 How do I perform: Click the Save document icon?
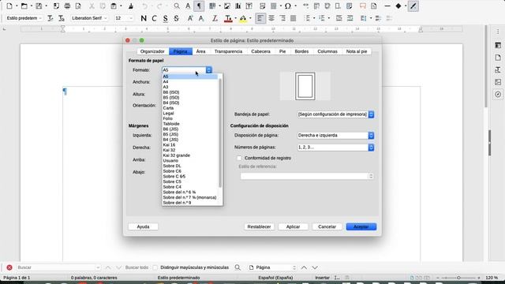(x=39, y=6)
